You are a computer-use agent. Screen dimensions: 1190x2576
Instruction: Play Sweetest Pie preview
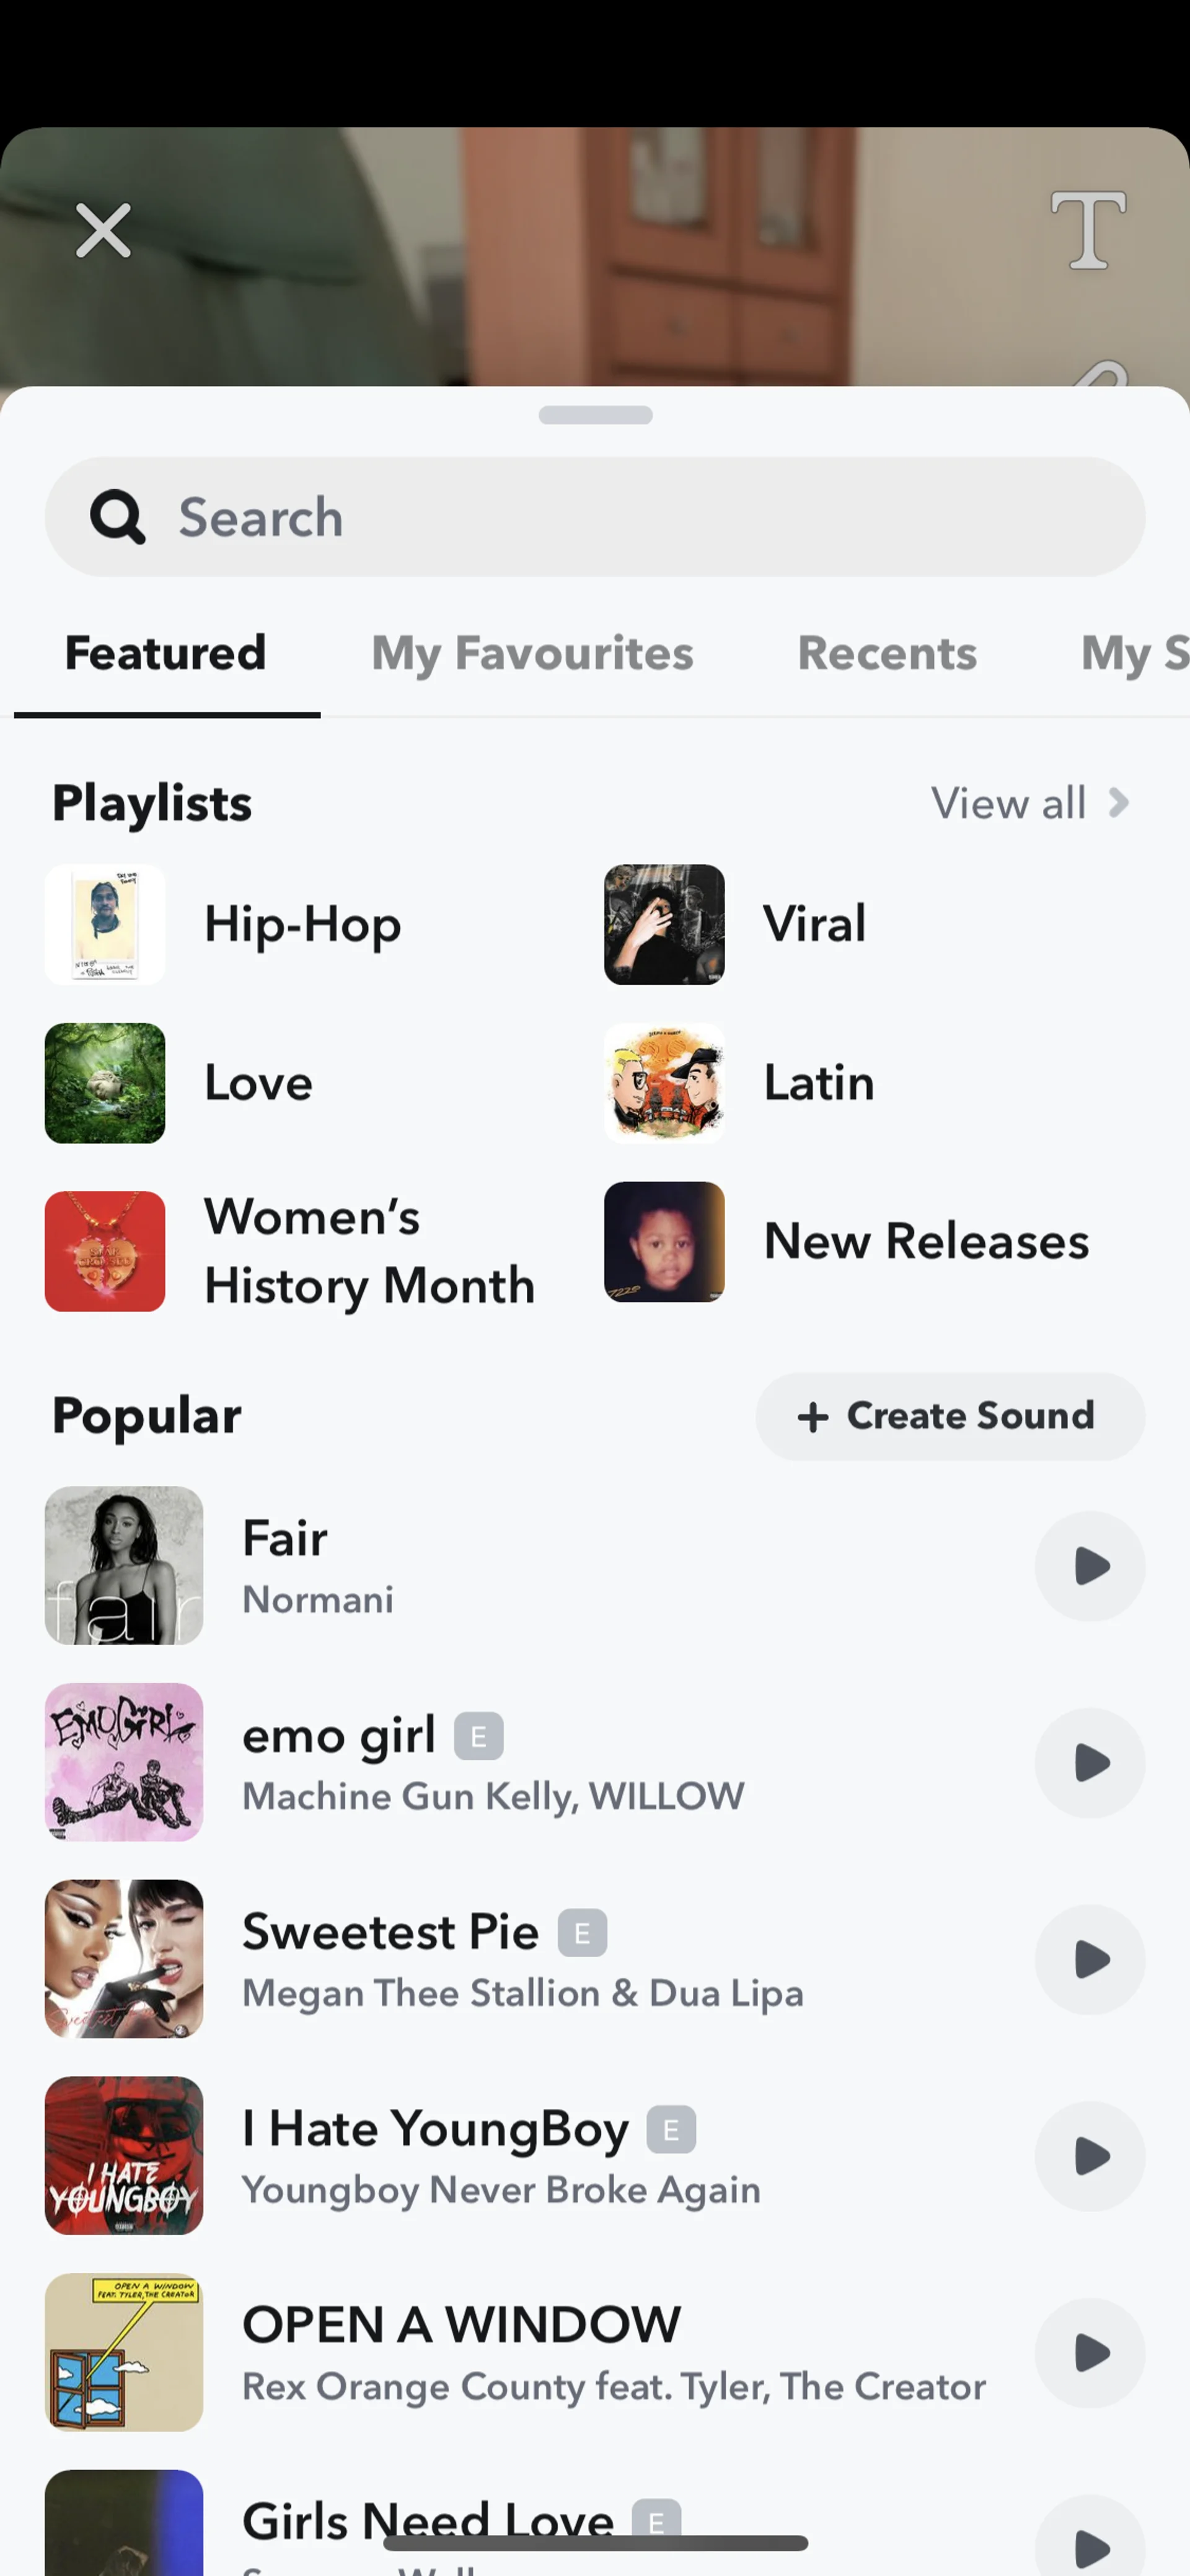coord(1089,1959)
